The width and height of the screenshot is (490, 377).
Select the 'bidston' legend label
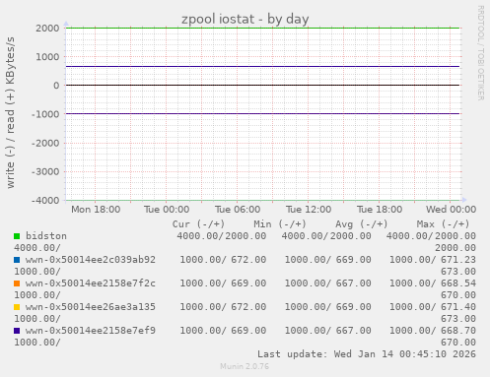coord(46,236)
